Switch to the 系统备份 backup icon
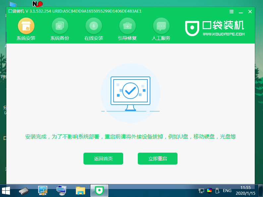Viewport: 263px width, 197px height. (x=60, y=29)
